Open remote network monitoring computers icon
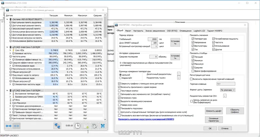Screen dimensions: 260x137 pos(58,126)
